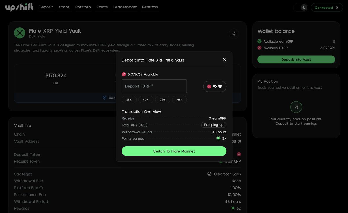The image size is (348, 213).
Task: Click the 1.00% Platform Fee value
Action: click(x=235, y=188)
